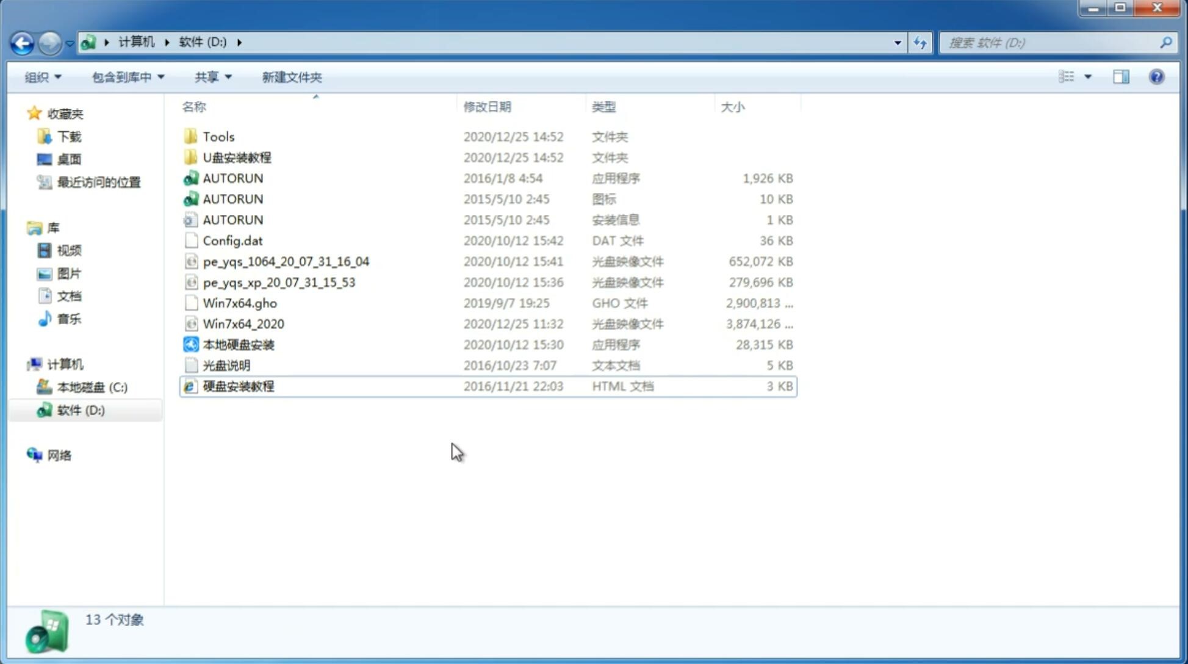Open 硬盘安装教程 HTML document
Screen dimensions: 1188x664
click(x=237, y=386)
